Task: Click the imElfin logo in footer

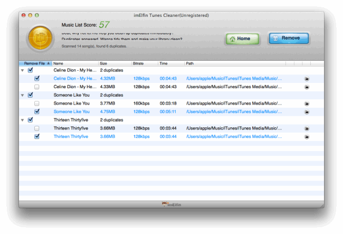Action: [x=171, y=204]
